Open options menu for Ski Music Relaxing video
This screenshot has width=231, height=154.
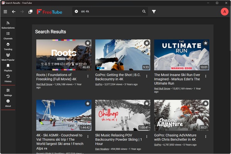coord(147,137)
